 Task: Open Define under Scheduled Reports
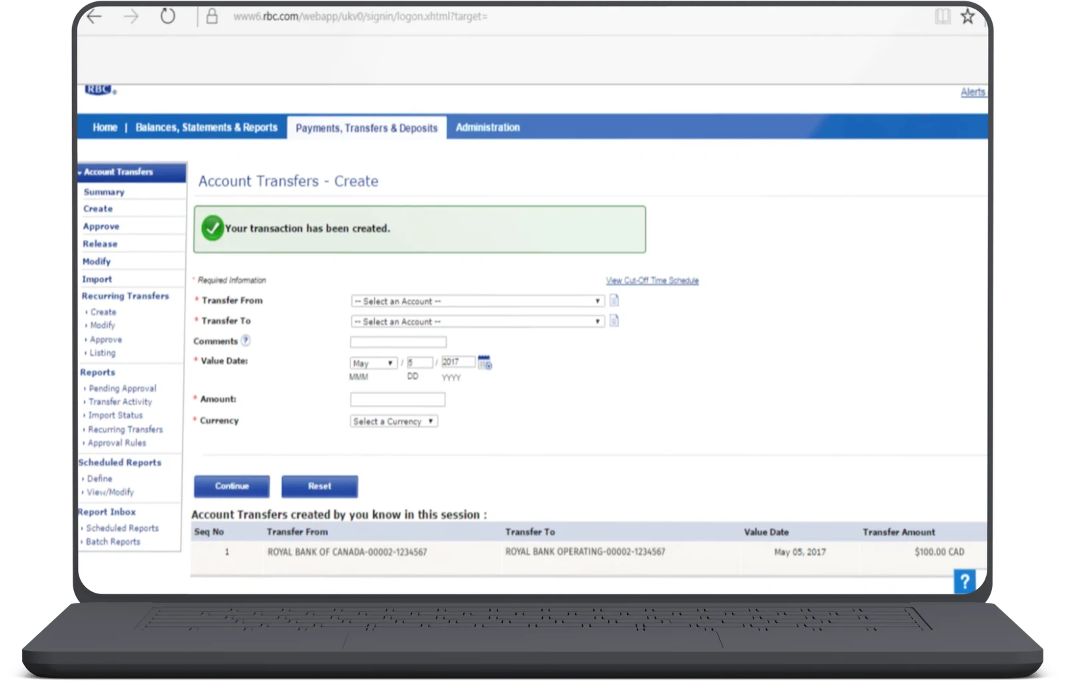tap(99, 479)
